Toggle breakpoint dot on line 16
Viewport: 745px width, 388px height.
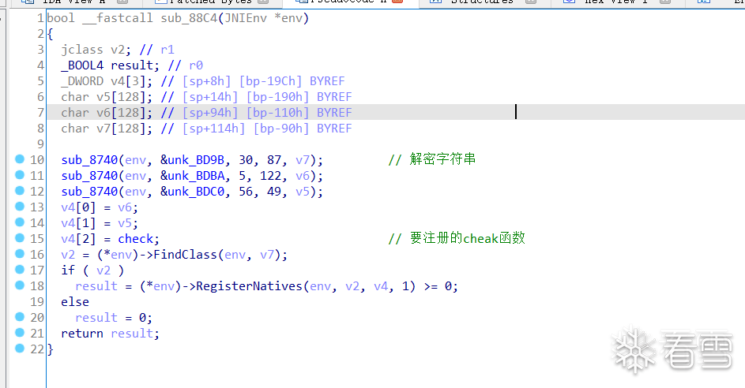[20, 253]
